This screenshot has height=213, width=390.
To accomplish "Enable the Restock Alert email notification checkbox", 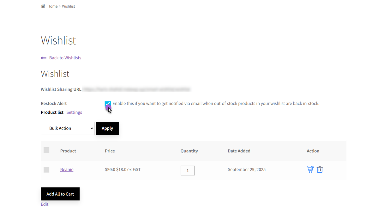I will pyautogui.click(x=108, y=104).
